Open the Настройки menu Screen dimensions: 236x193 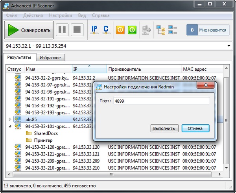[61, 16]
